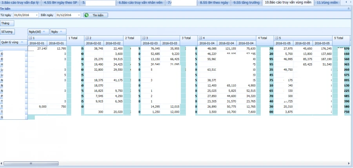The height and width of the screenshot is (168, 353).
Task: Select the cell with value 137,660
Action: click(323, 54)
